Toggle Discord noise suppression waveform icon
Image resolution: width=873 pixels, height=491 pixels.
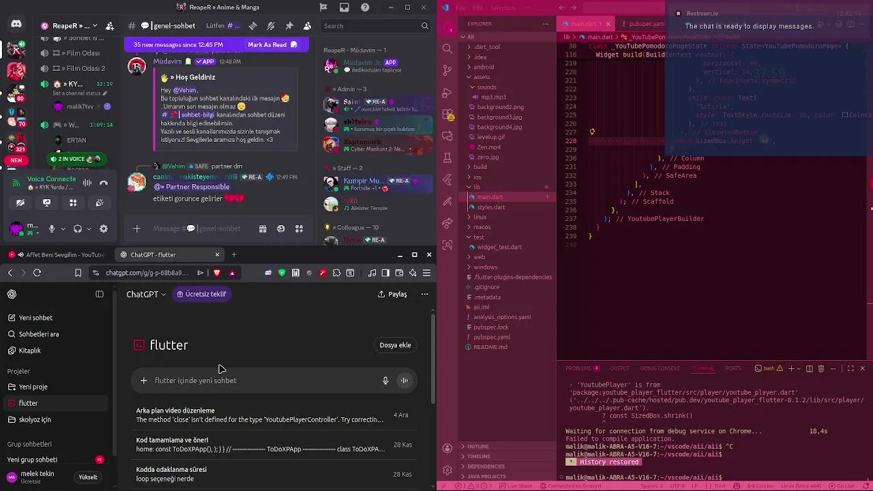click(87, 183)
